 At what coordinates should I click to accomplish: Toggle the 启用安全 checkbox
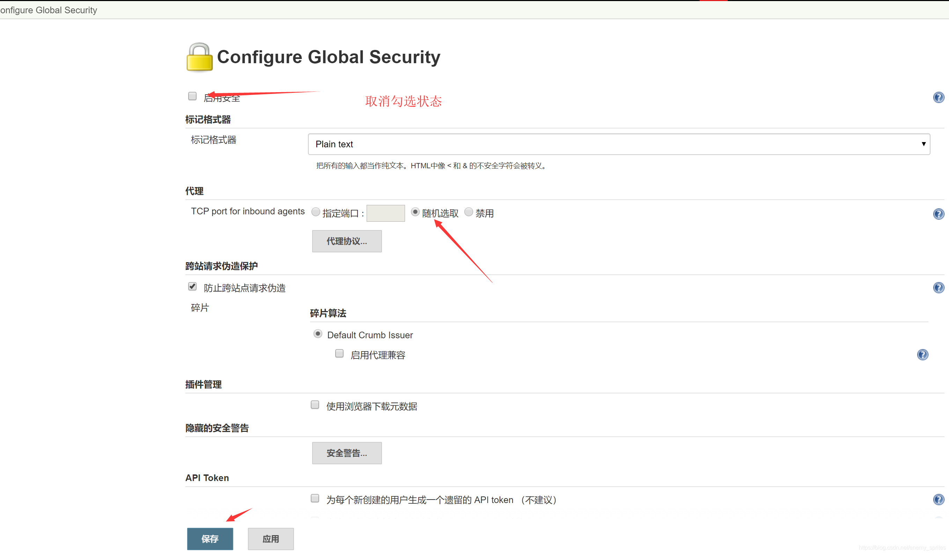pos(192,96)
